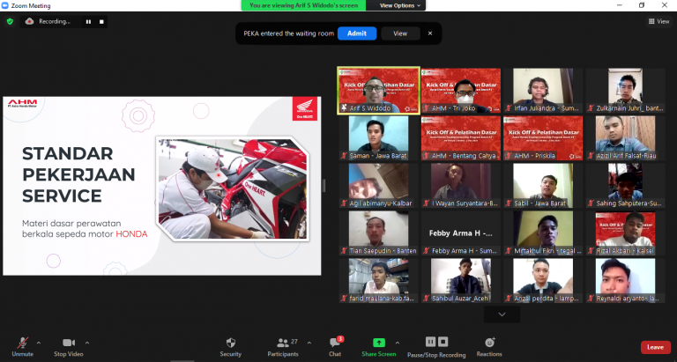Click the green encryption shield icon
This screenshot has width=677, height=362.
tap(10, 21)
